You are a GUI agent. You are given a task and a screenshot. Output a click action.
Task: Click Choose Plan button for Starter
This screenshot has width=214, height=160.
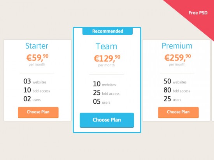[x=38, y=112]
